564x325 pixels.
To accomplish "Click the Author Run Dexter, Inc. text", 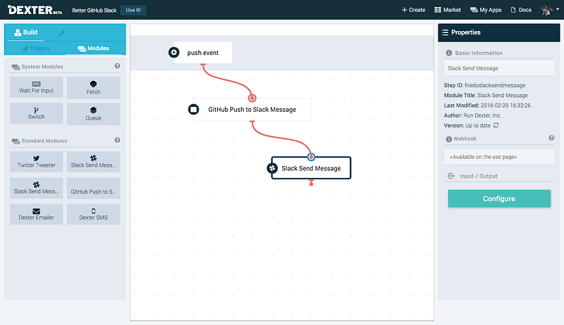I will pos(472,115).
